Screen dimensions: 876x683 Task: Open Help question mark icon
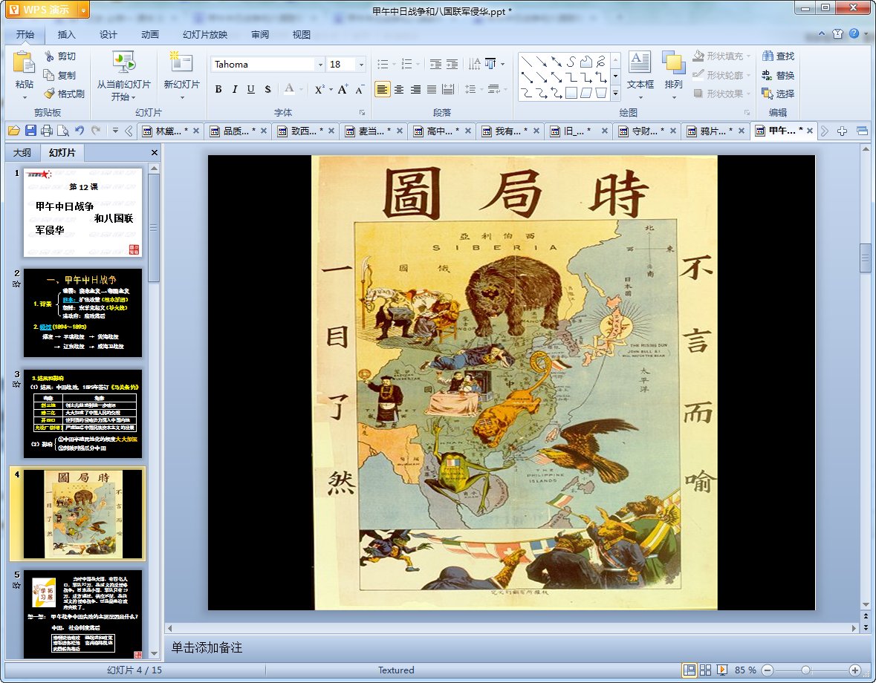(854, 33)
